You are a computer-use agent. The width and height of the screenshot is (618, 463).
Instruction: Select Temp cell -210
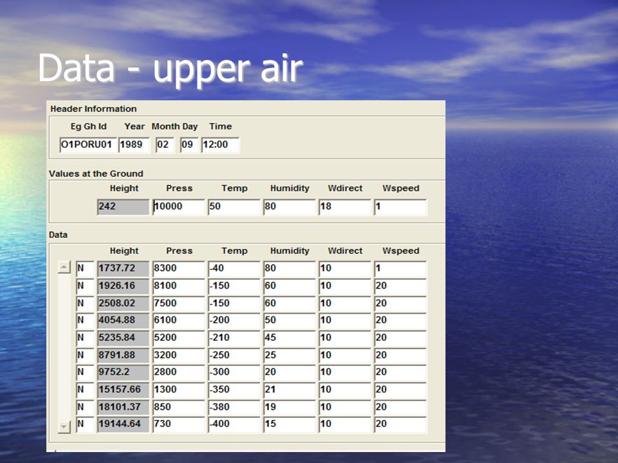(234, 338)
